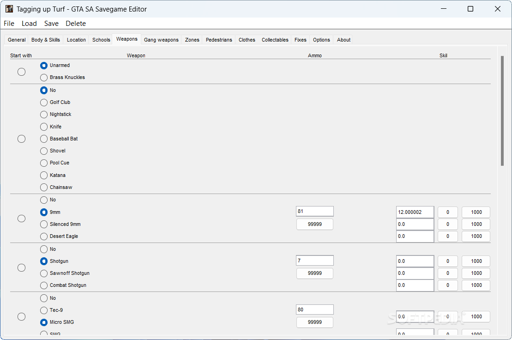Click the 99999 button under shotgun ammo

pyautogui.click(x=315, y=273)
